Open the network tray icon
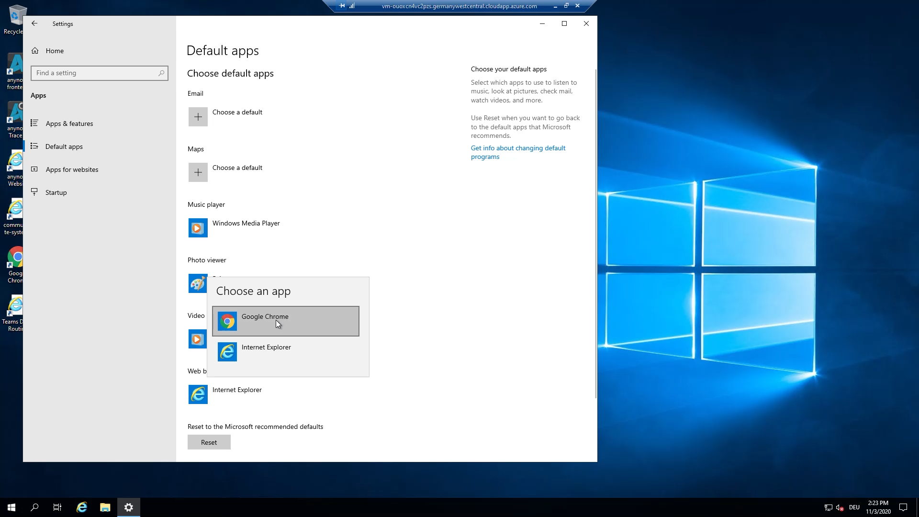The height and width of the screenshot is (517, 919). 828,507
